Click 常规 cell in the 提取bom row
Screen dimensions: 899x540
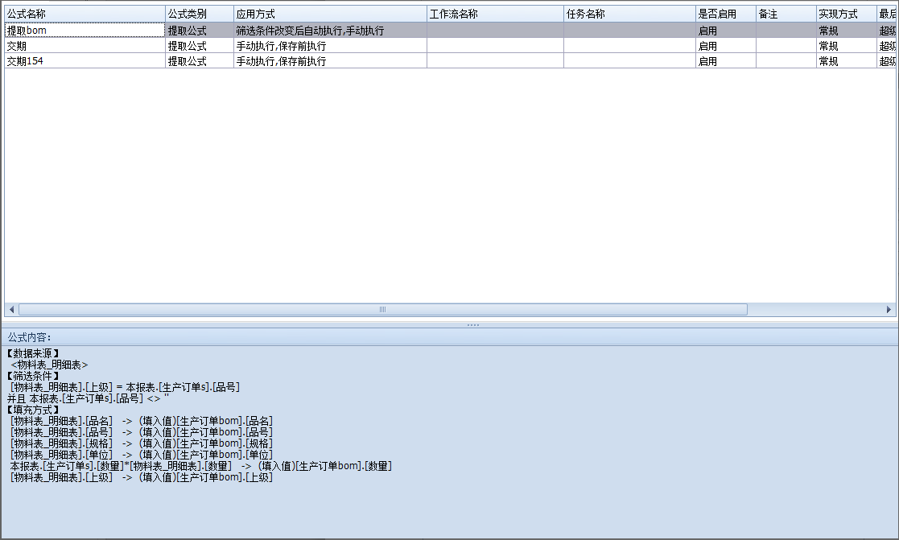845,31
